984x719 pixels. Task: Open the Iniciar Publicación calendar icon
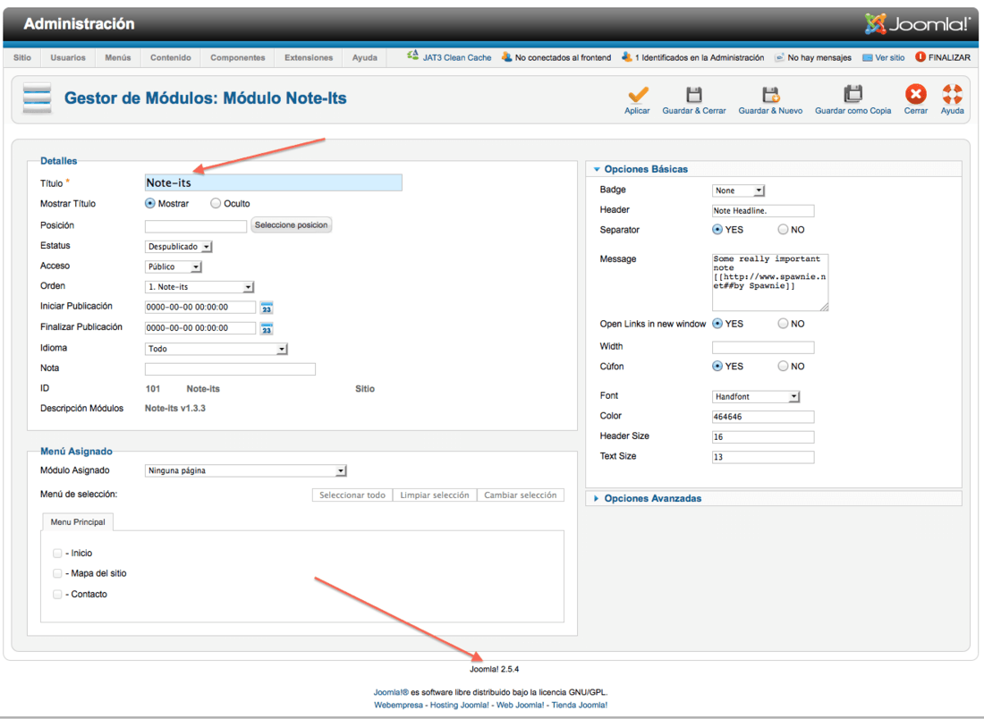coord(267,308)
